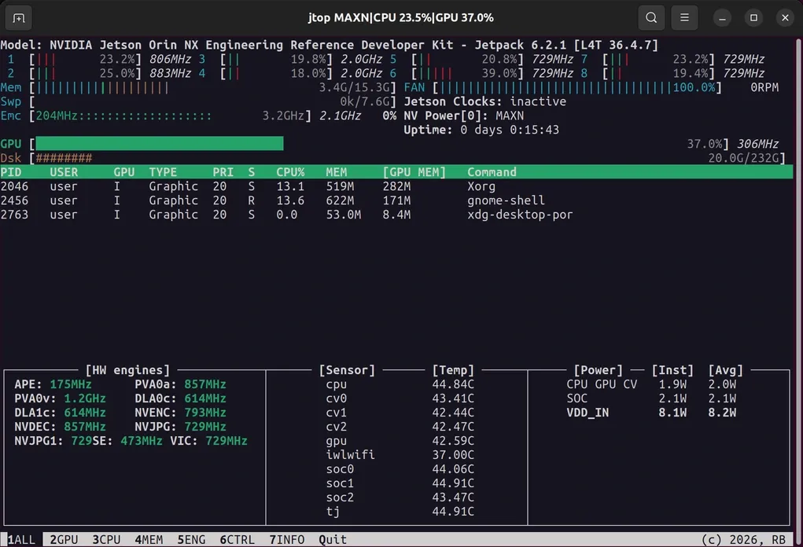Screen dimensions: 803x547
Task: Select the xdg-desktop-por process command
Action: 520,215
